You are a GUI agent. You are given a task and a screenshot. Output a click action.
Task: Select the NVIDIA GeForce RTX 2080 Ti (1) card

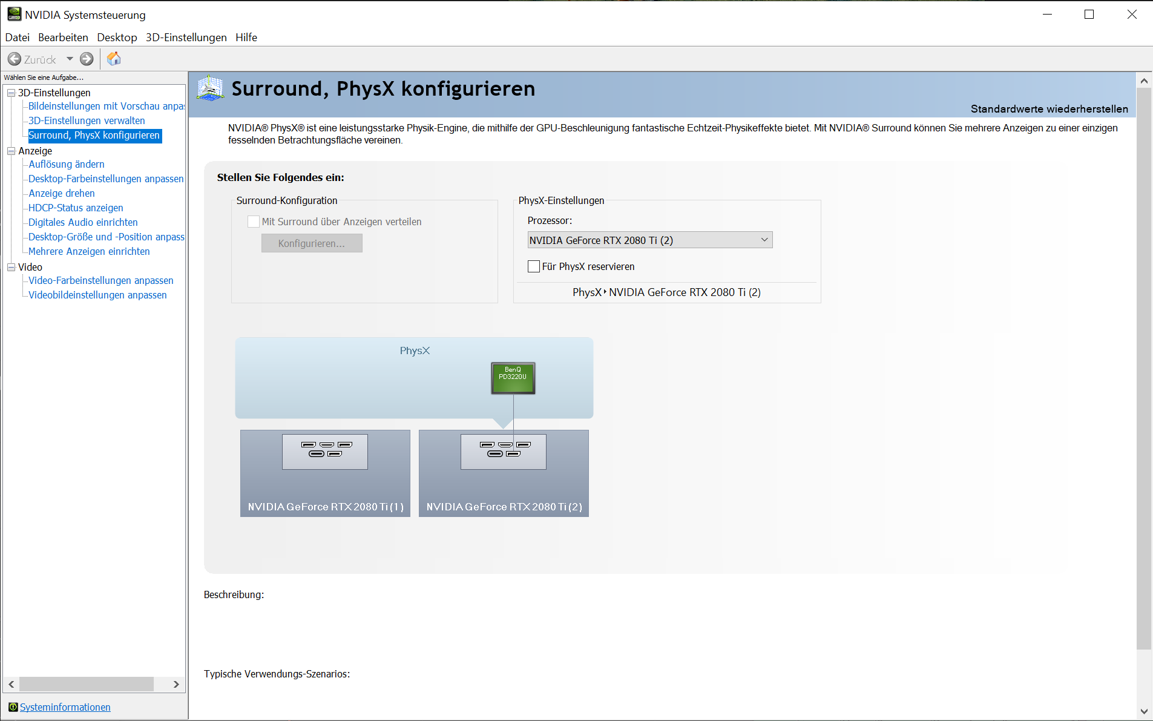325,473
